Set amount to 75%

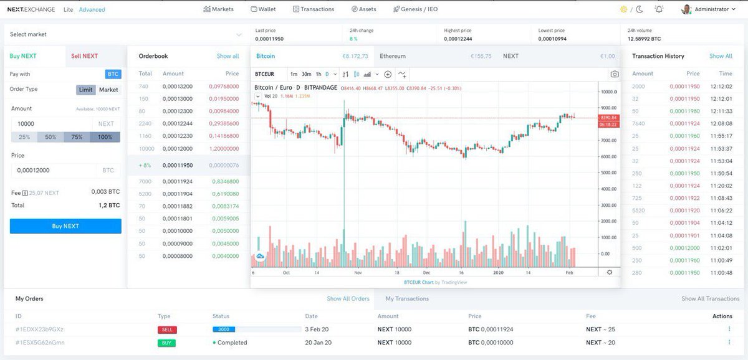(x=77, y=137)
